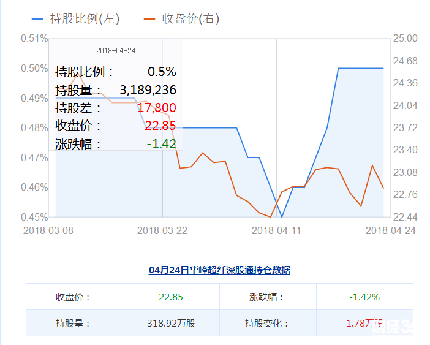Click the table value 318.92万股

[x=171, y=324]
